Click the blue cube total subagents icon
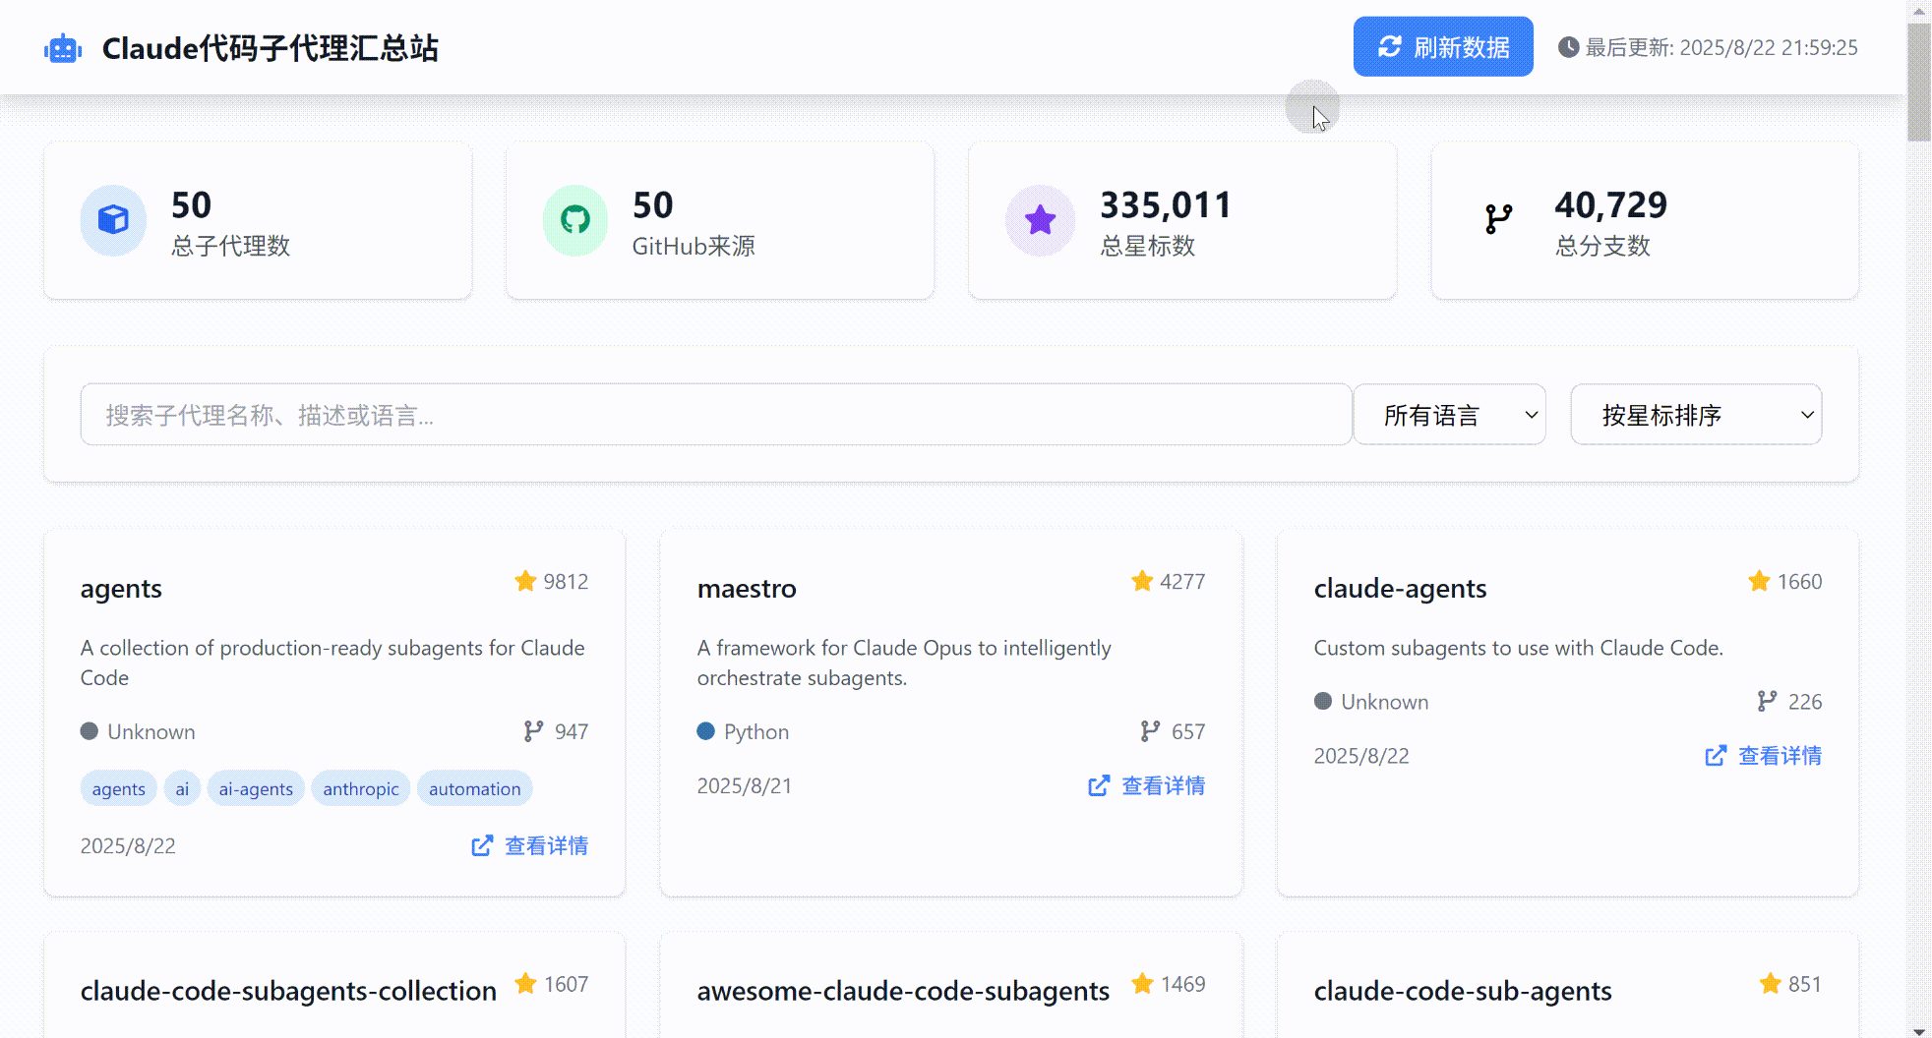This screenshot has width=1932, height=1038. pos(113,220)
